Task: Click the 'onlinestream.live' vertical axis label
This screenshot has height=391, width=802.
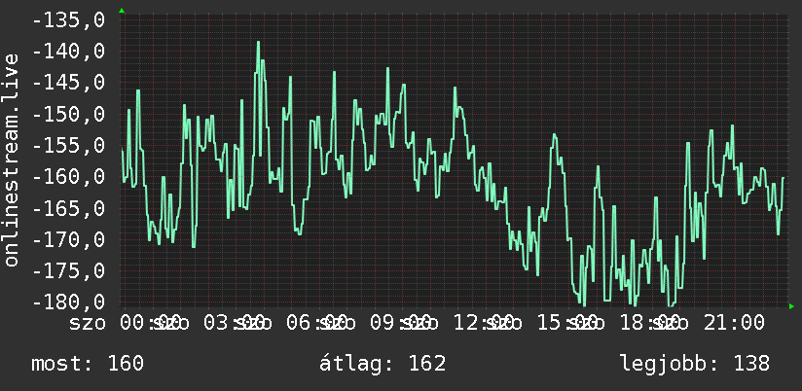Action: pyautogui.click(x=11, y=160)
